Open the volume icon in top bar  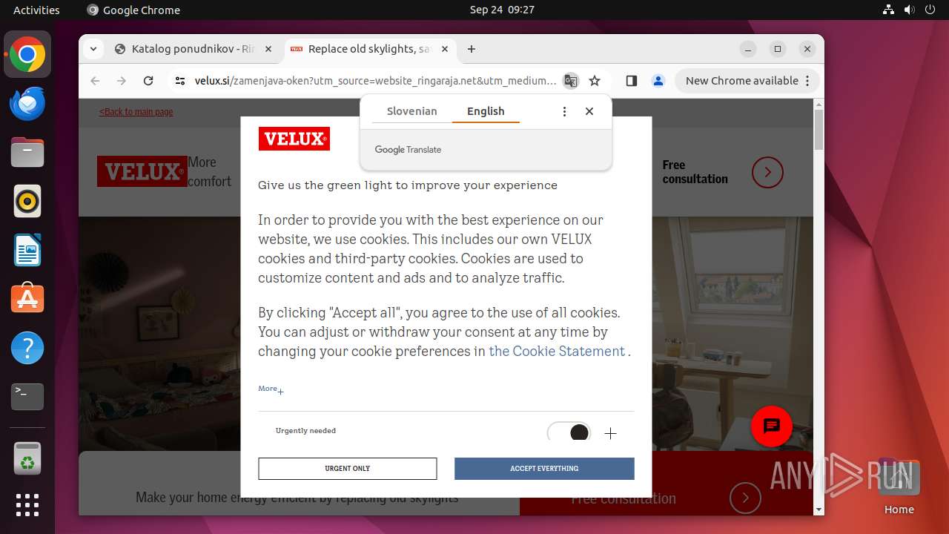pos(910,10)
